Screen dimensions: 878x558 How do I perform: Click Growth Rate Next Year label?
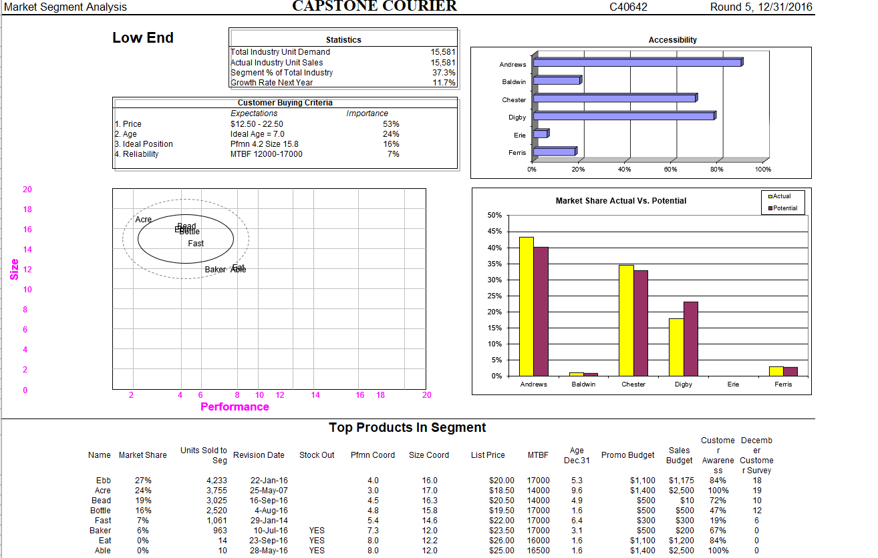pos(272,83)
